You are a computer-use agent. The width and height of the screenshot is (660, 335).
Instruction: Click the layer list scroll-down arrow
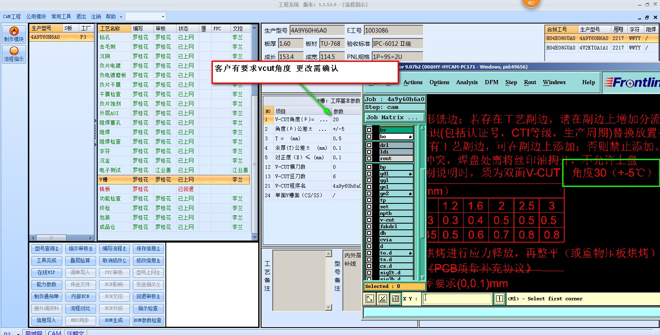tap(422, 278)
